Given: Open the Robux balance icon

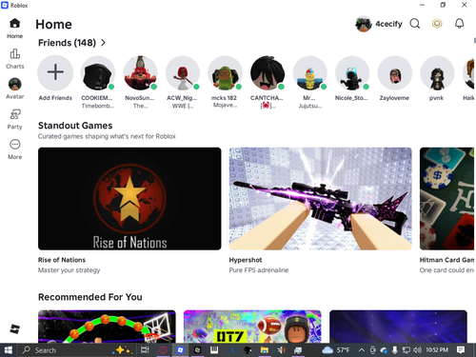Looking at the screenshot, I should pos(437,24).
